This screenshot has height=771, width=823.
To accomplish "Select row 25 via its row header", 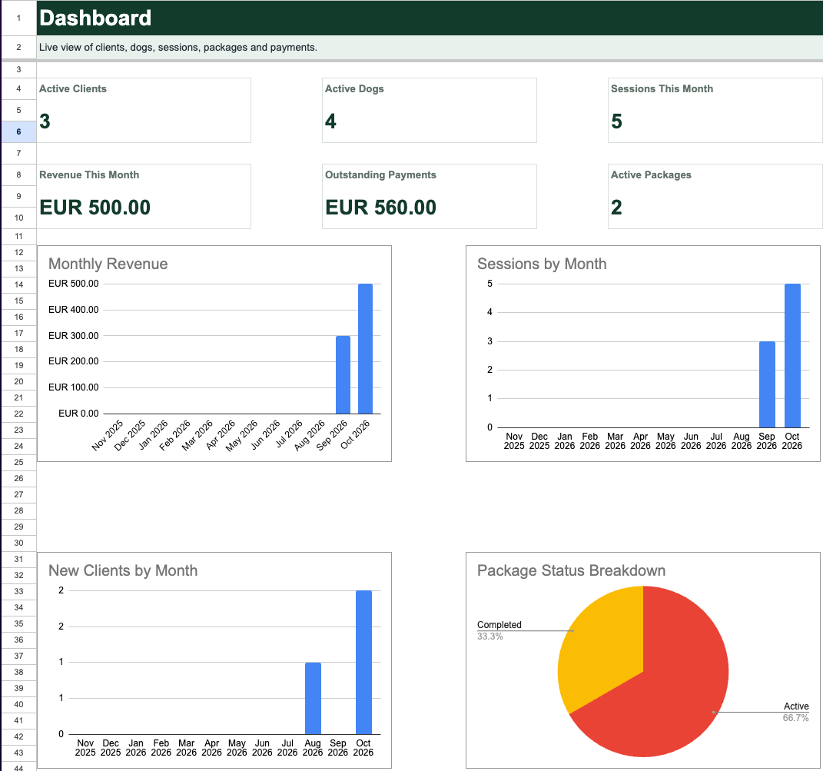I will click(18, 462).
